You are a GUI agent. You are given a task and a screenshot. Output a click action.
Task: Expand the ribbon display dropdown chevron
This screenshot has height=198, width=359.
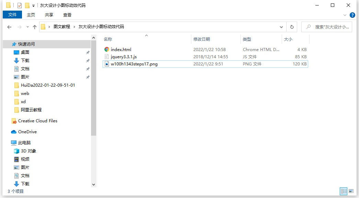(345, 15)
